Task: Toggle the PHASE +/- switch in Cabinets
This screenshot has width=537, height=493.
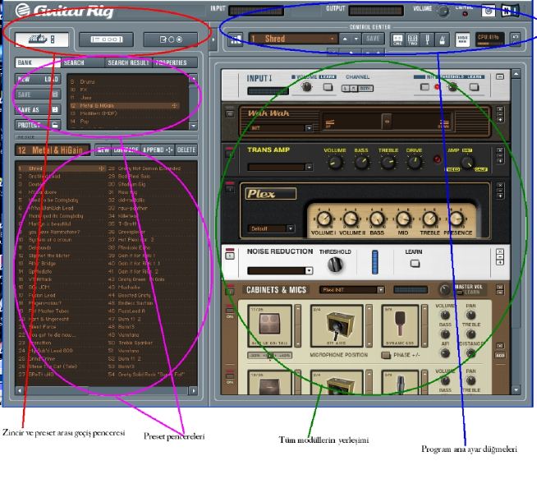Action: pos(386,354)
